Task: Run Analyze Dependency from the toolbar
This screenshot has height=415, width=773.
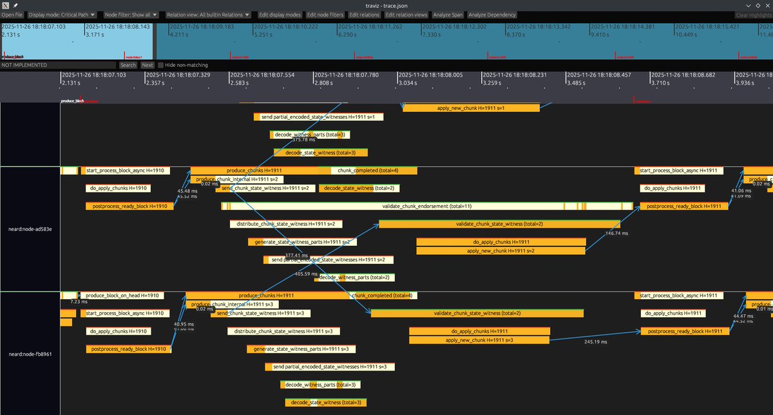Action: coord(491,14)
